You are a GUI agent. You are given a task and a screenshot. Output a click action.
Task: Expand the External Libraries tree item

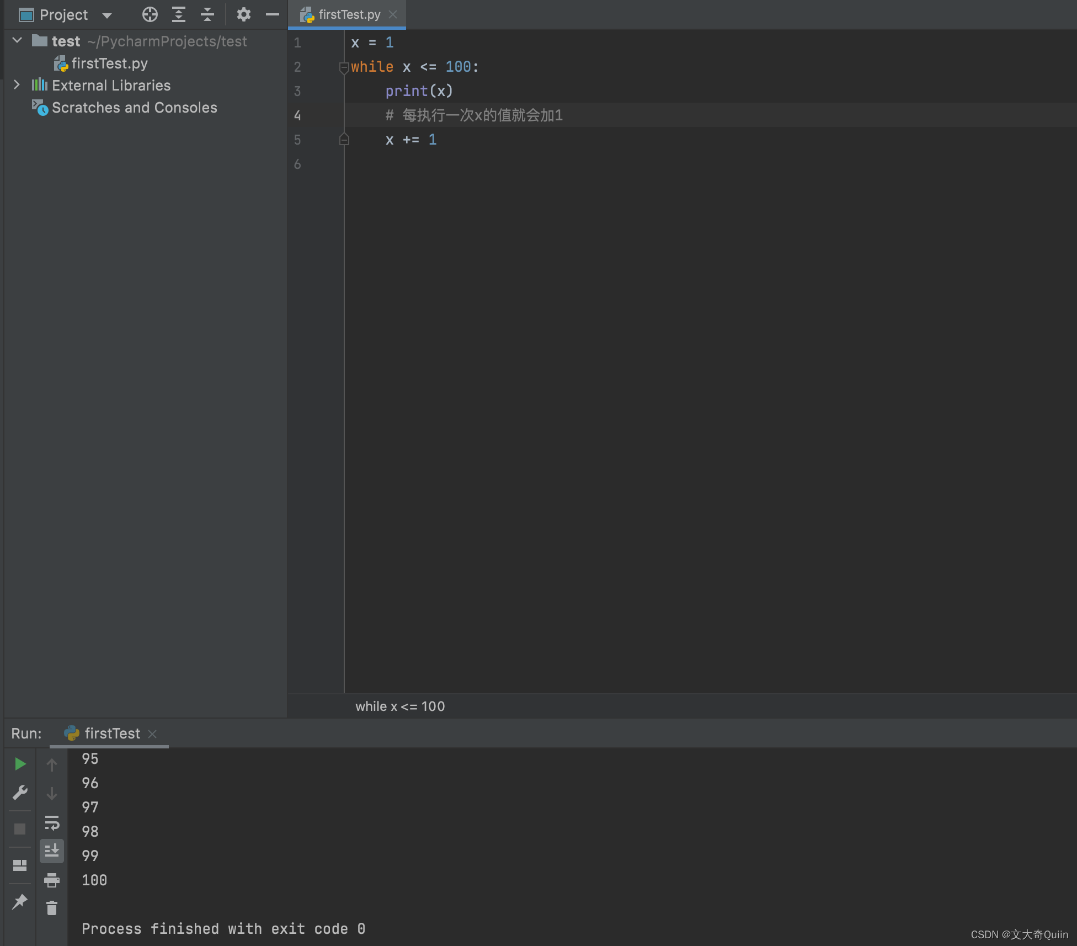[x=15, y=85]
